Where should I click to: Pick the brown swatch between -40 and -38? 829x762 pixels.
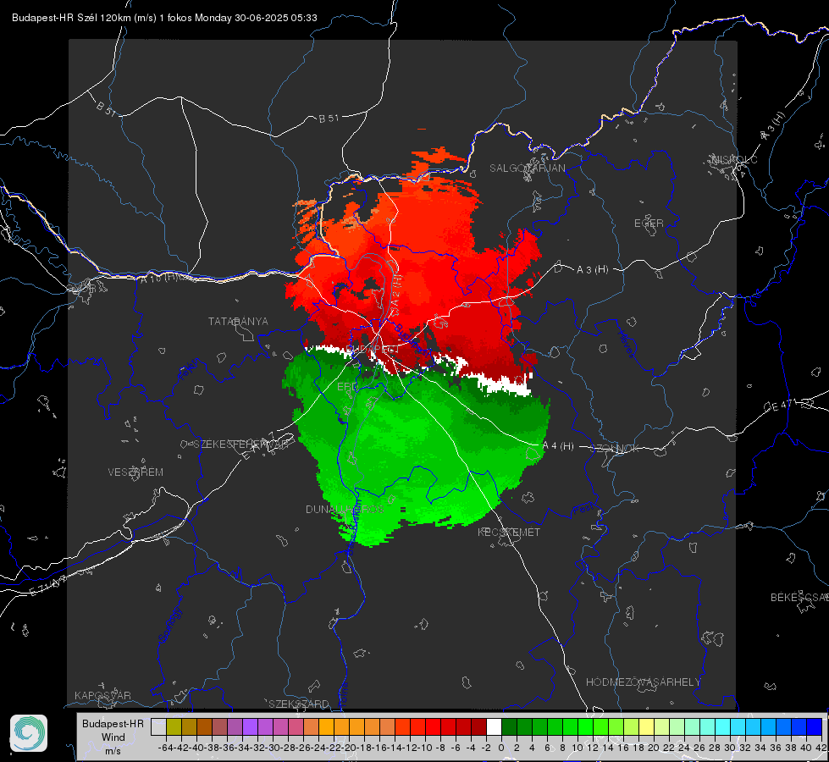(x=204, y=726)
